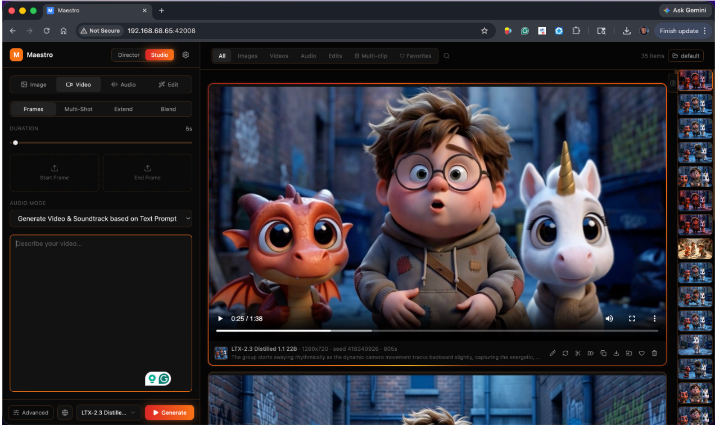Open the default folder selector
The width and height of the screenshot is (715, 425).
(x=686, y=56)
